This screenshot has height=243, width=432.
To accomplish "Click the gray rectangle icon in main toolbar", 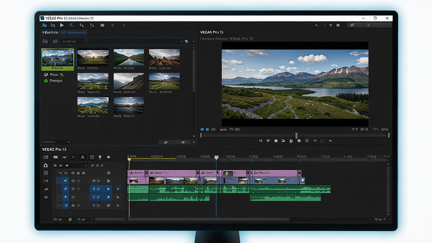I will tap(102, 25).
